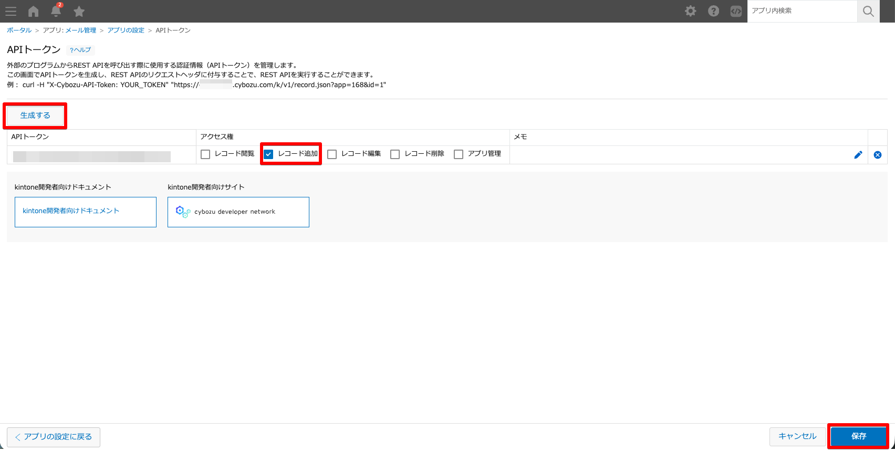The width and height of the screenshot is (895, 451).
Task: Edit the token memo with pencil icon
Action: pos(858,155)
